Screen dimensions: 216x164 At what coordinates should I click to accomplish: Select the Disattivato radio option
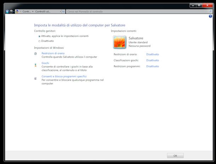tap(39, 41)
